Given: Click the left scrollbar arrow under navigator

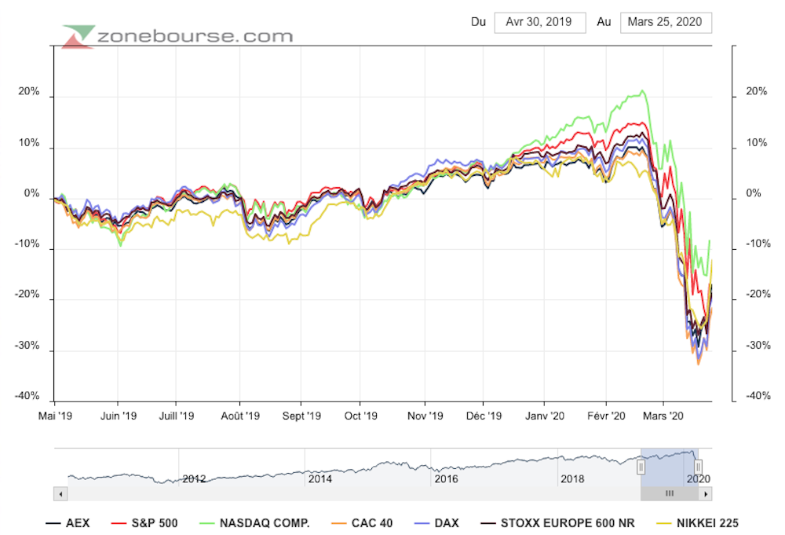Looking at the screenshot, I should tap(60, 493).
